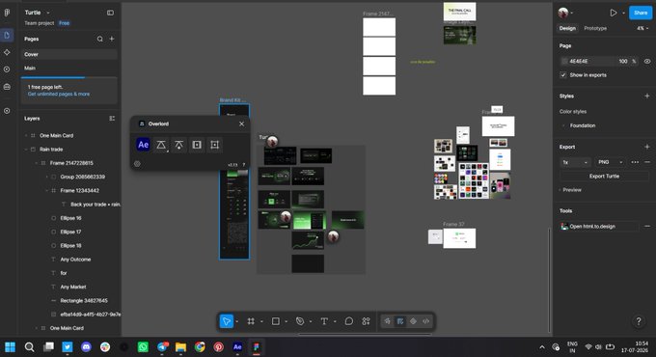
Task: Open the shape tool options dropdown arrow
Action: (287, 321)
